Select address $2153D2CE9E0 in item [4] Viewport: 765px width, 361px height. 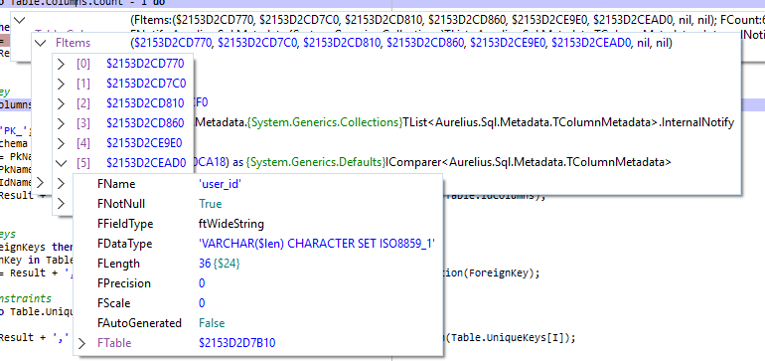tap(144, 143)
